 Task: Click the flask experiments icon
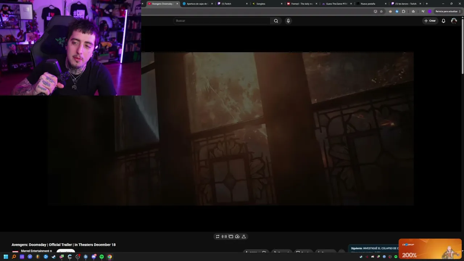point(244,236)
